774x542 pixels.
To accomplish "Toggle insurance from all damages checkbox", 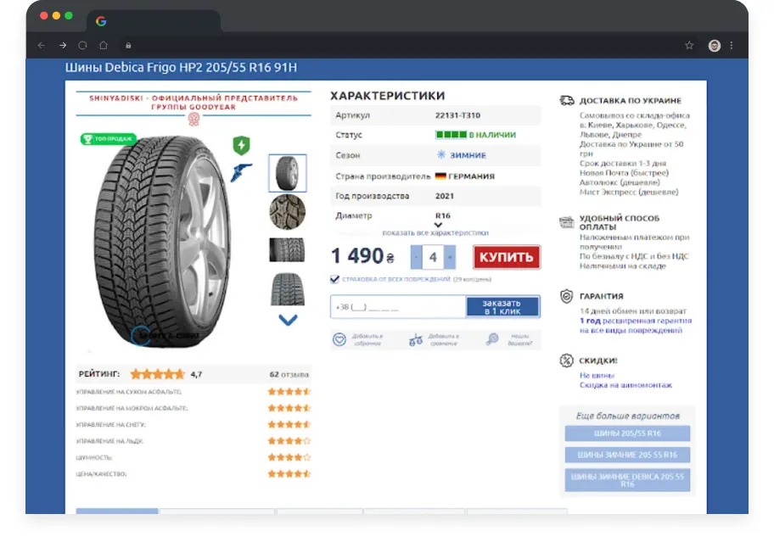I will click(x=334, y=279).
